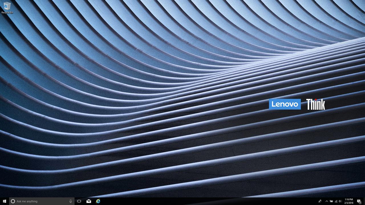The width and height of the screenshot is (365, 205).
Task: Click the Lenovo logo on the wallpaper
Action: tap(285, 104)
